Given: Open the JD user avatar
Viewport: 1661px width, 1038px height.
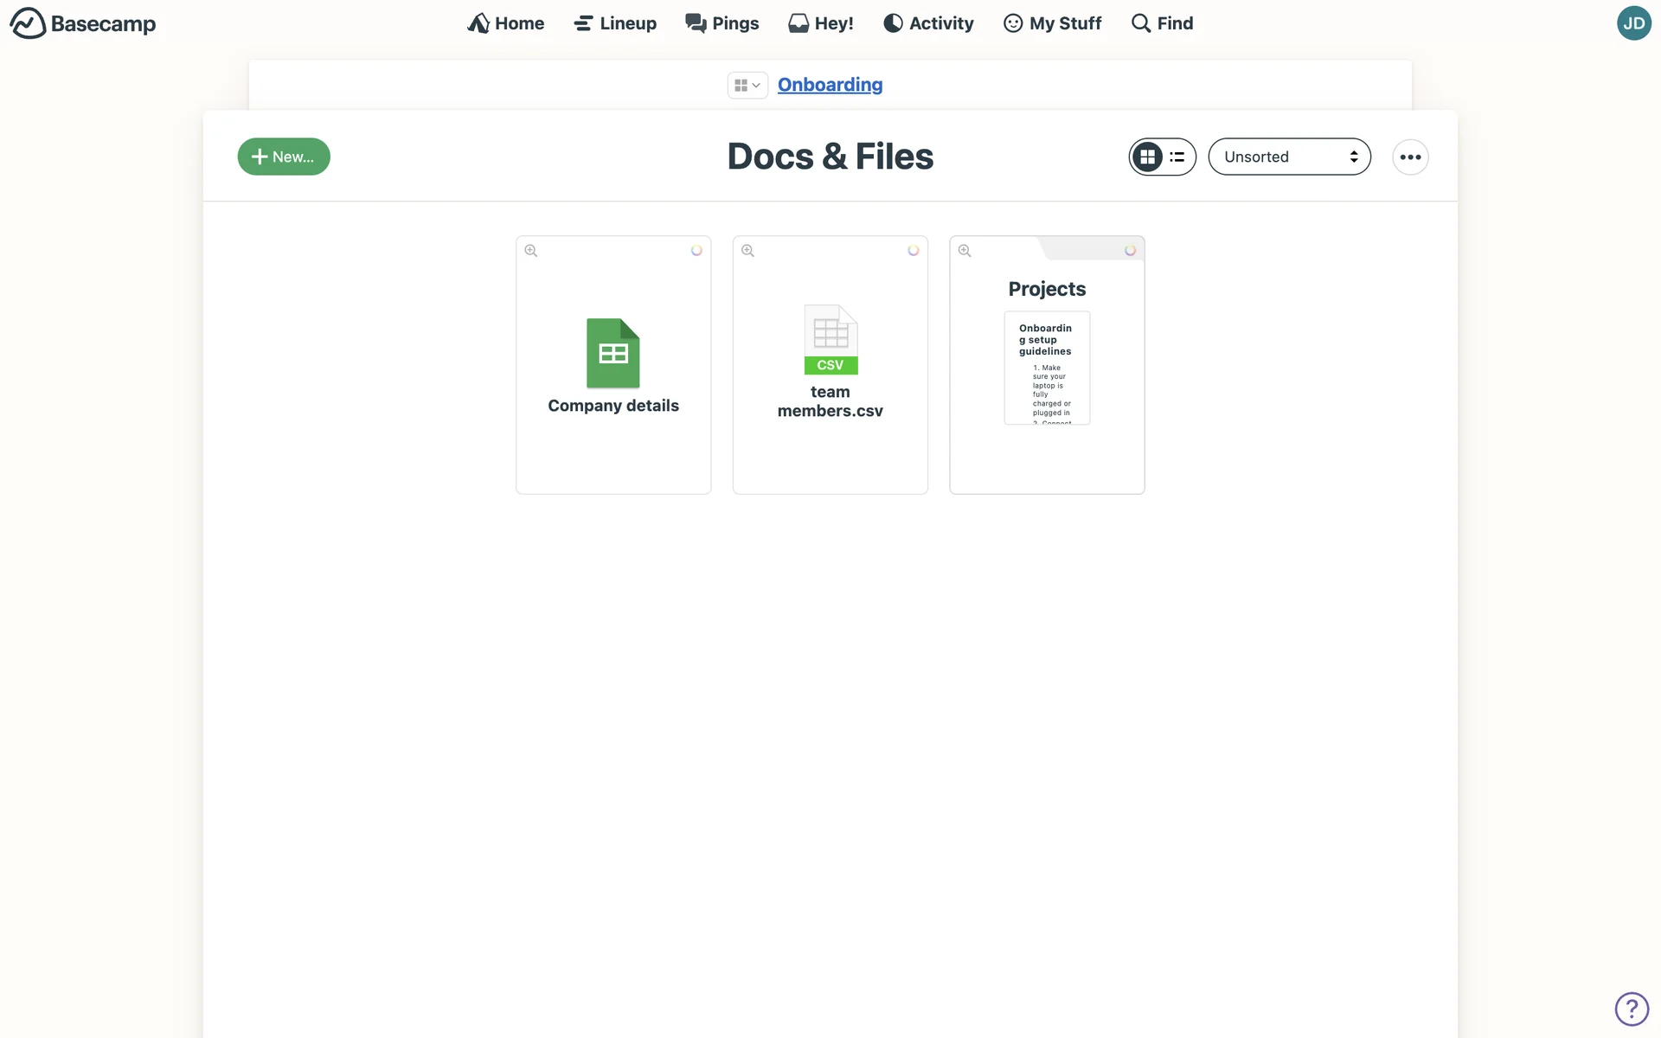Looking at the screenshot, I should coord(1633,23).
